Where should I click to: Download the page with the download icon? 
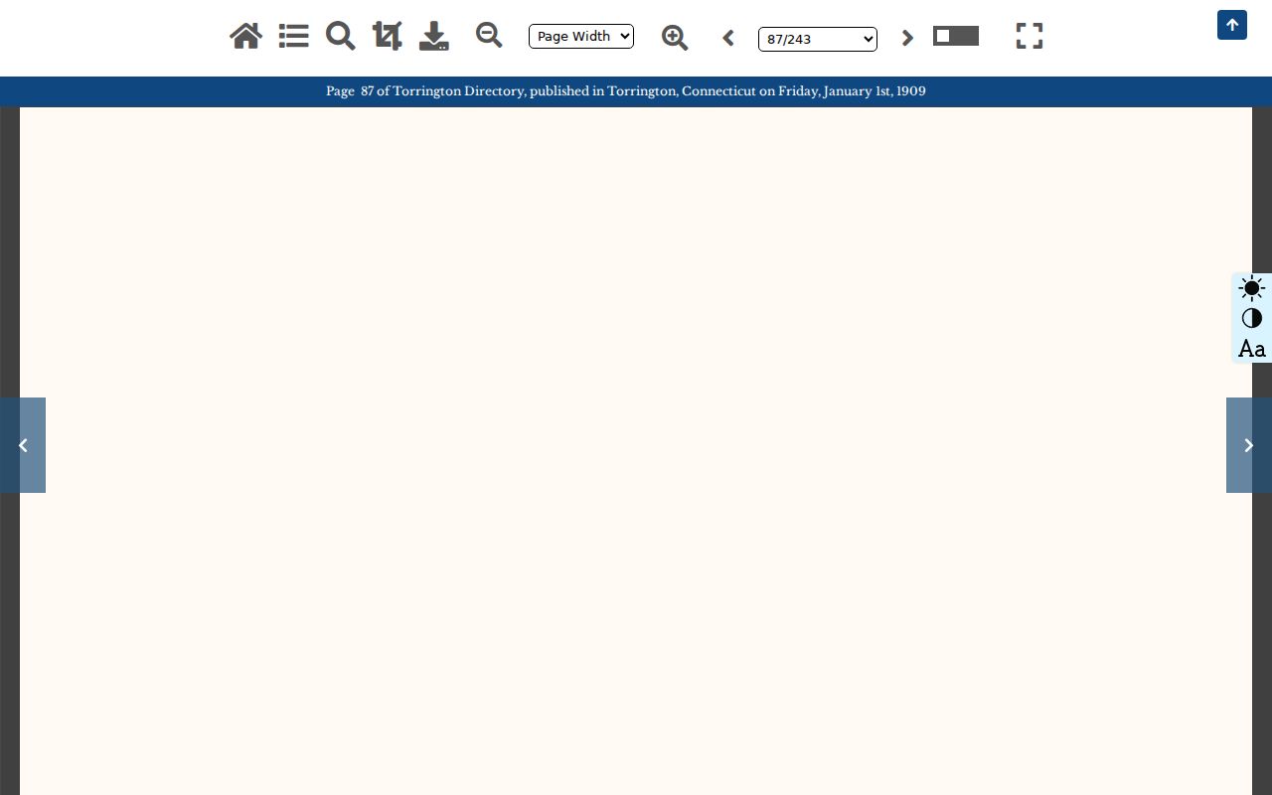[x=434, y=37]
